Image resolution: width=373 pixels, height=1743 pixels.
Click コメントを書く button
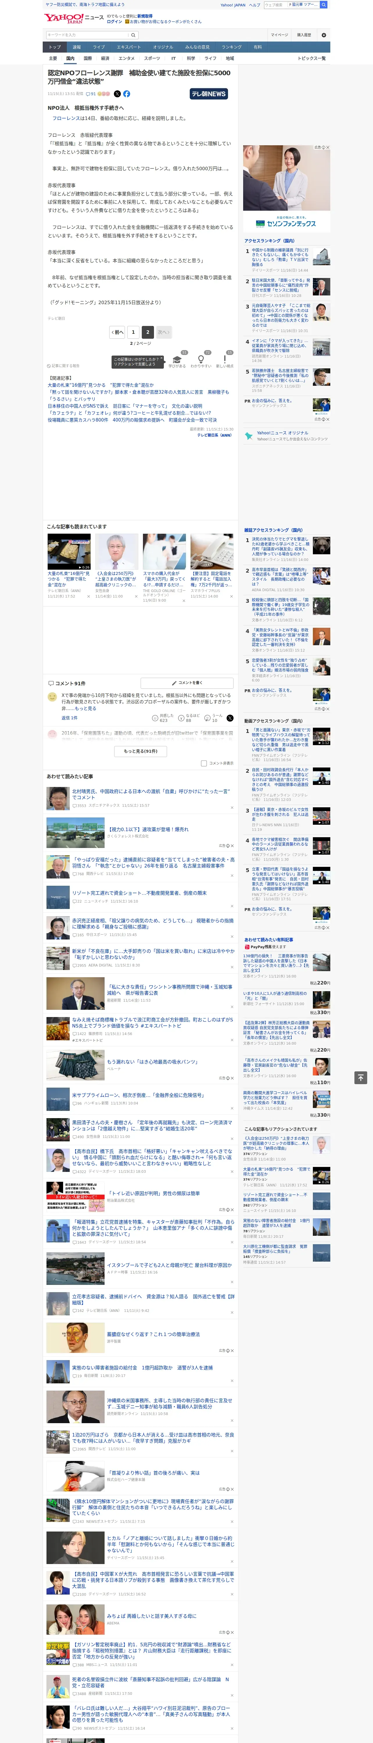[187, 683]
